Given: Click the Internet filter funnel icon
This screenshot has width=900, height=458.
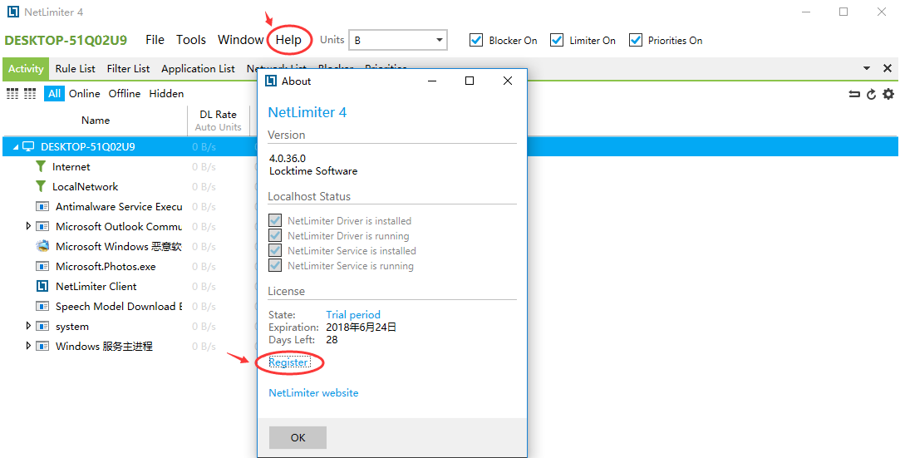Looking at the screenshot, I should pos(40,166).
